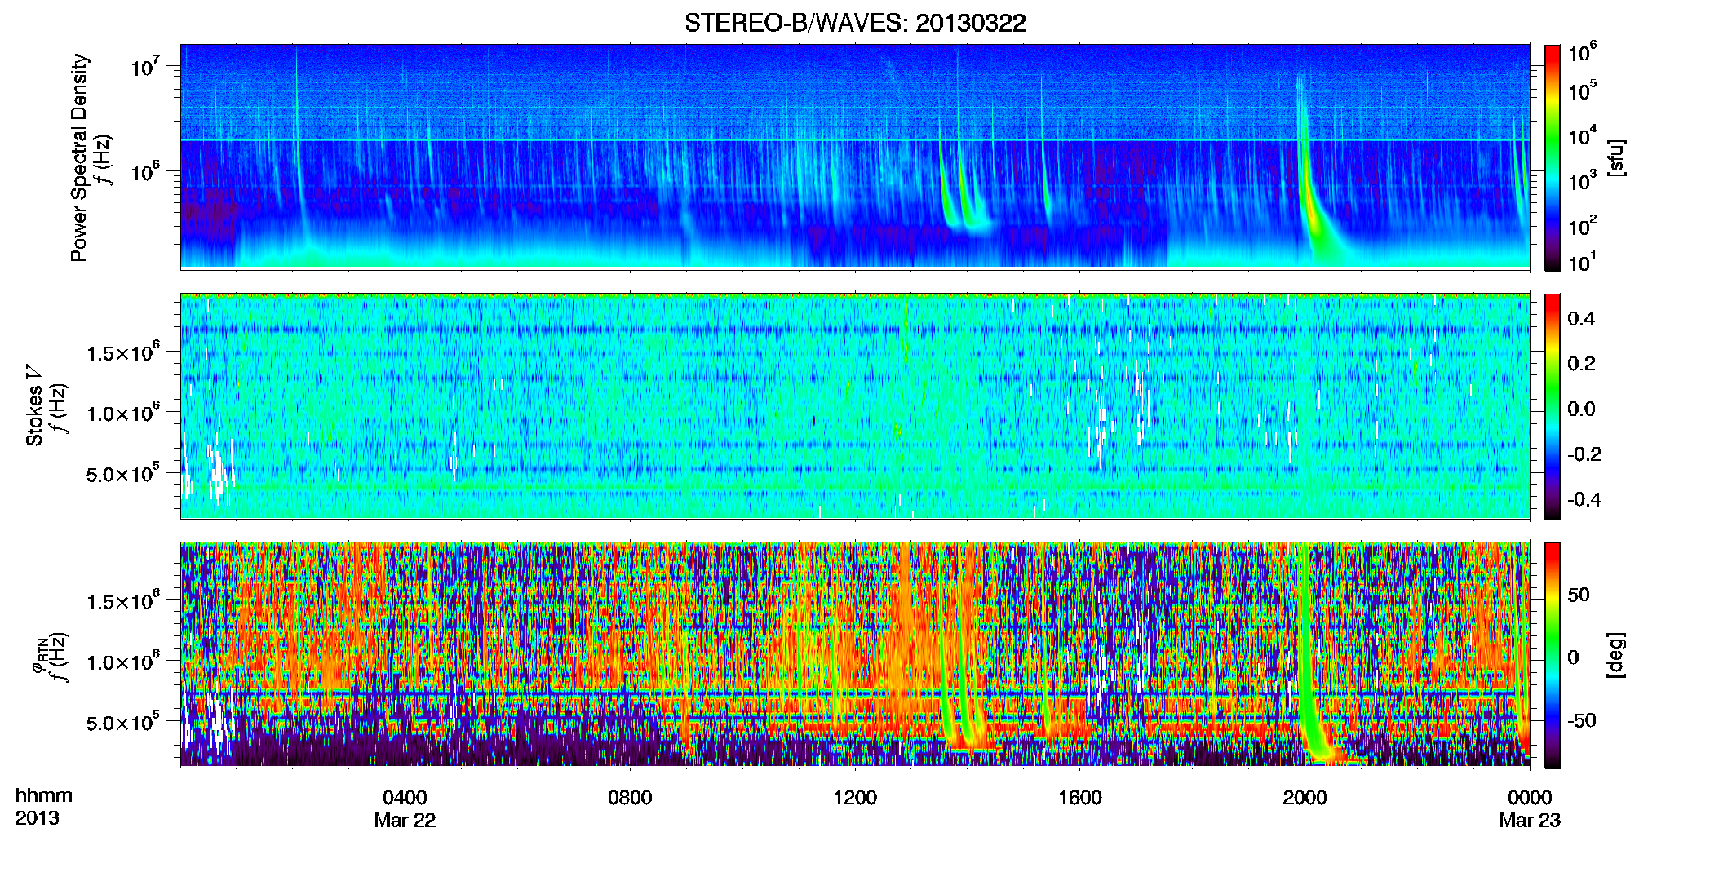The height and width of the screenshot is (881, 1710).
Task: Click the Mar 22 date label
Action: [x=405, y=820]
